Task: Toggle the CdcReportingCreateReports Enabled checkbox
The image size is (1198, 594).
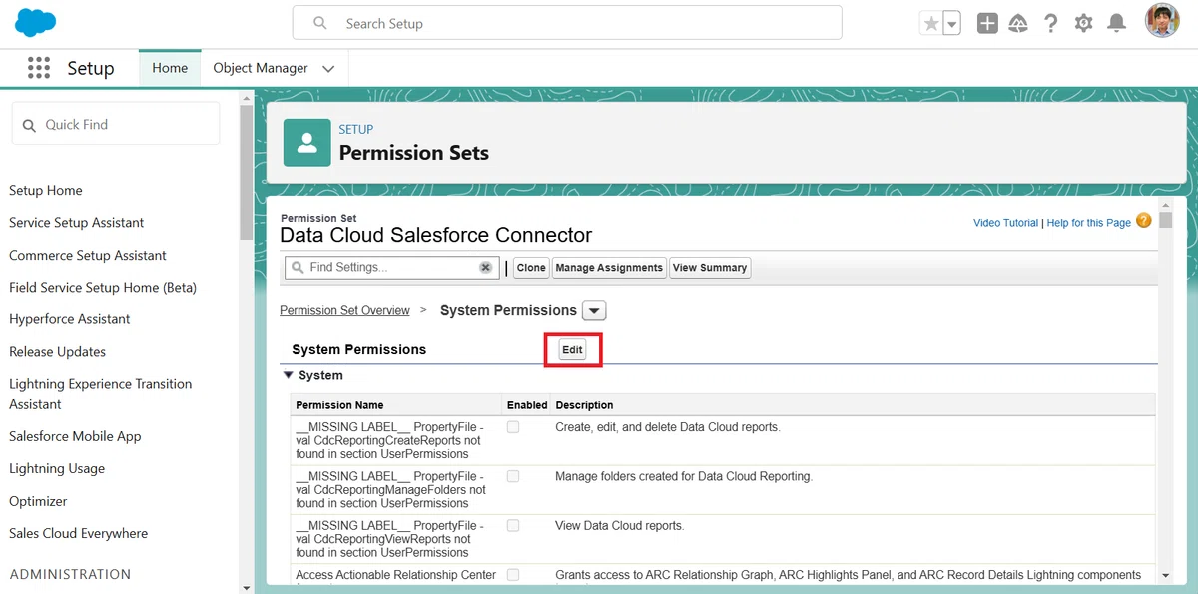Action: pyautogui.click(x=513, y=427)
